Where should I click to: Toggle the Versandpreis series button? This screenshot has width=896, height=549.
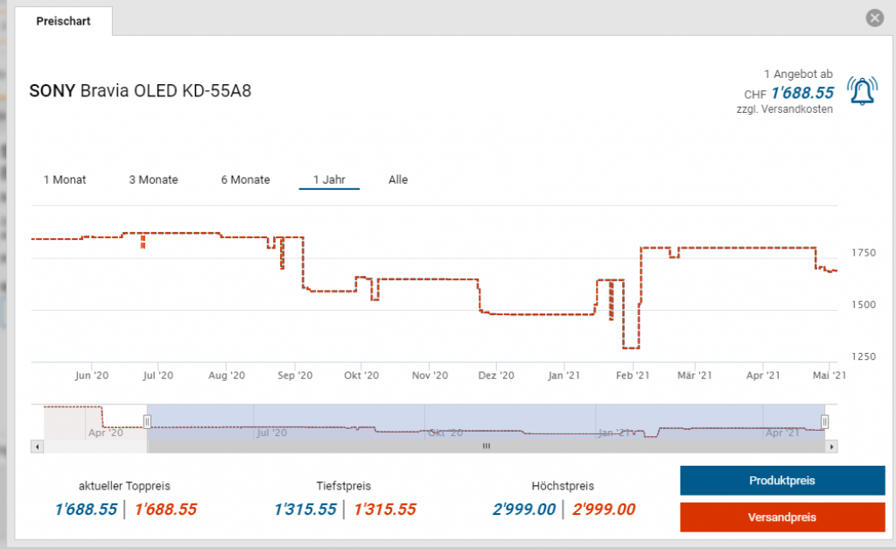pos(781,517)
